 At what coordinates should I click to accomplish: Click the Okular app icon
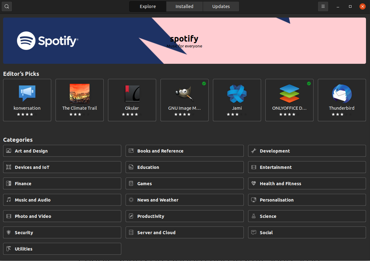(x=132, y=93)
